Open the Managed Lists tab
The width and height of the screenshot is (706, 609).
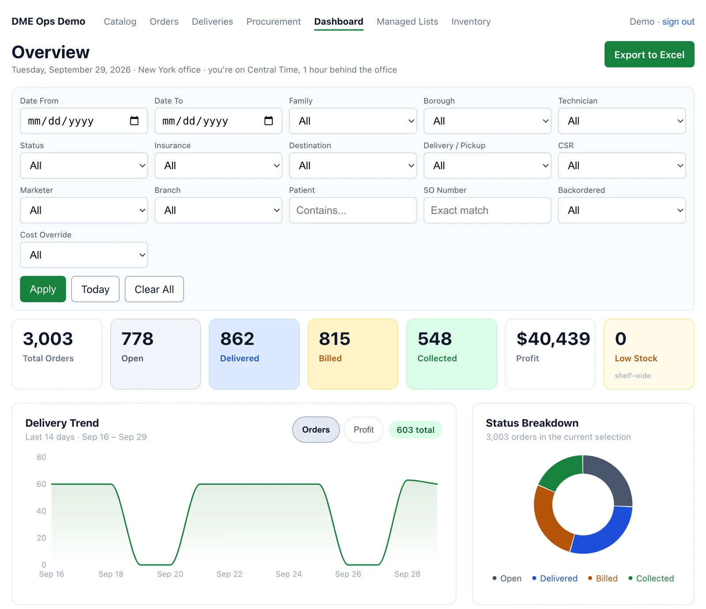pyautogui.click(x=407, y=22)
